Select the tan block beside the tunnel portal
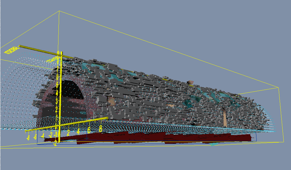Viewport: 291px width, 170px height. click(111, 101)
